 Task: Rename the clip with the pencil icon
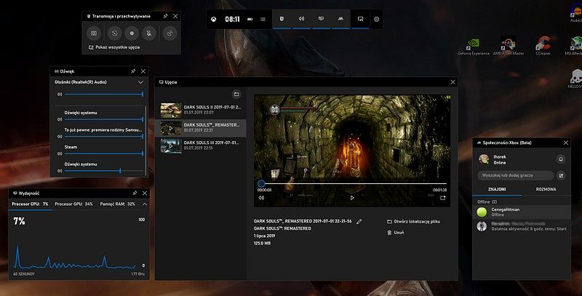pos(359,221)
